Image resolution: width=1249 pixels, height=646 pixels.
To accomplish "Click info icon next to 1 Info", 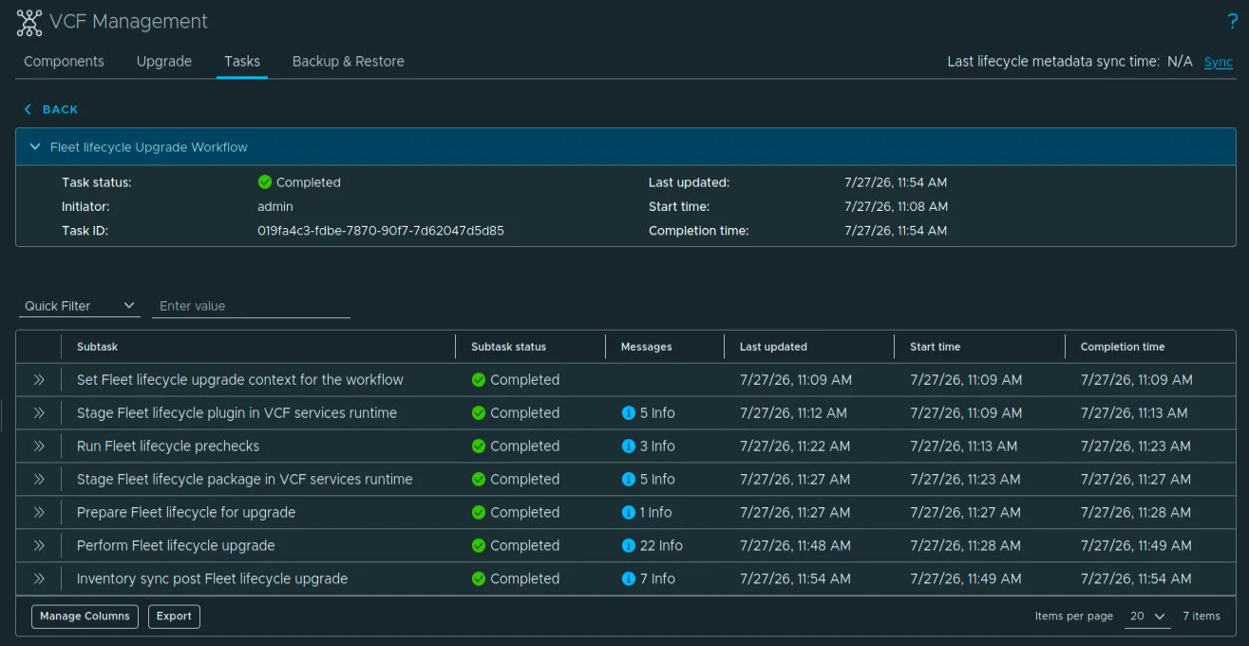I will [x=628, y=513].
